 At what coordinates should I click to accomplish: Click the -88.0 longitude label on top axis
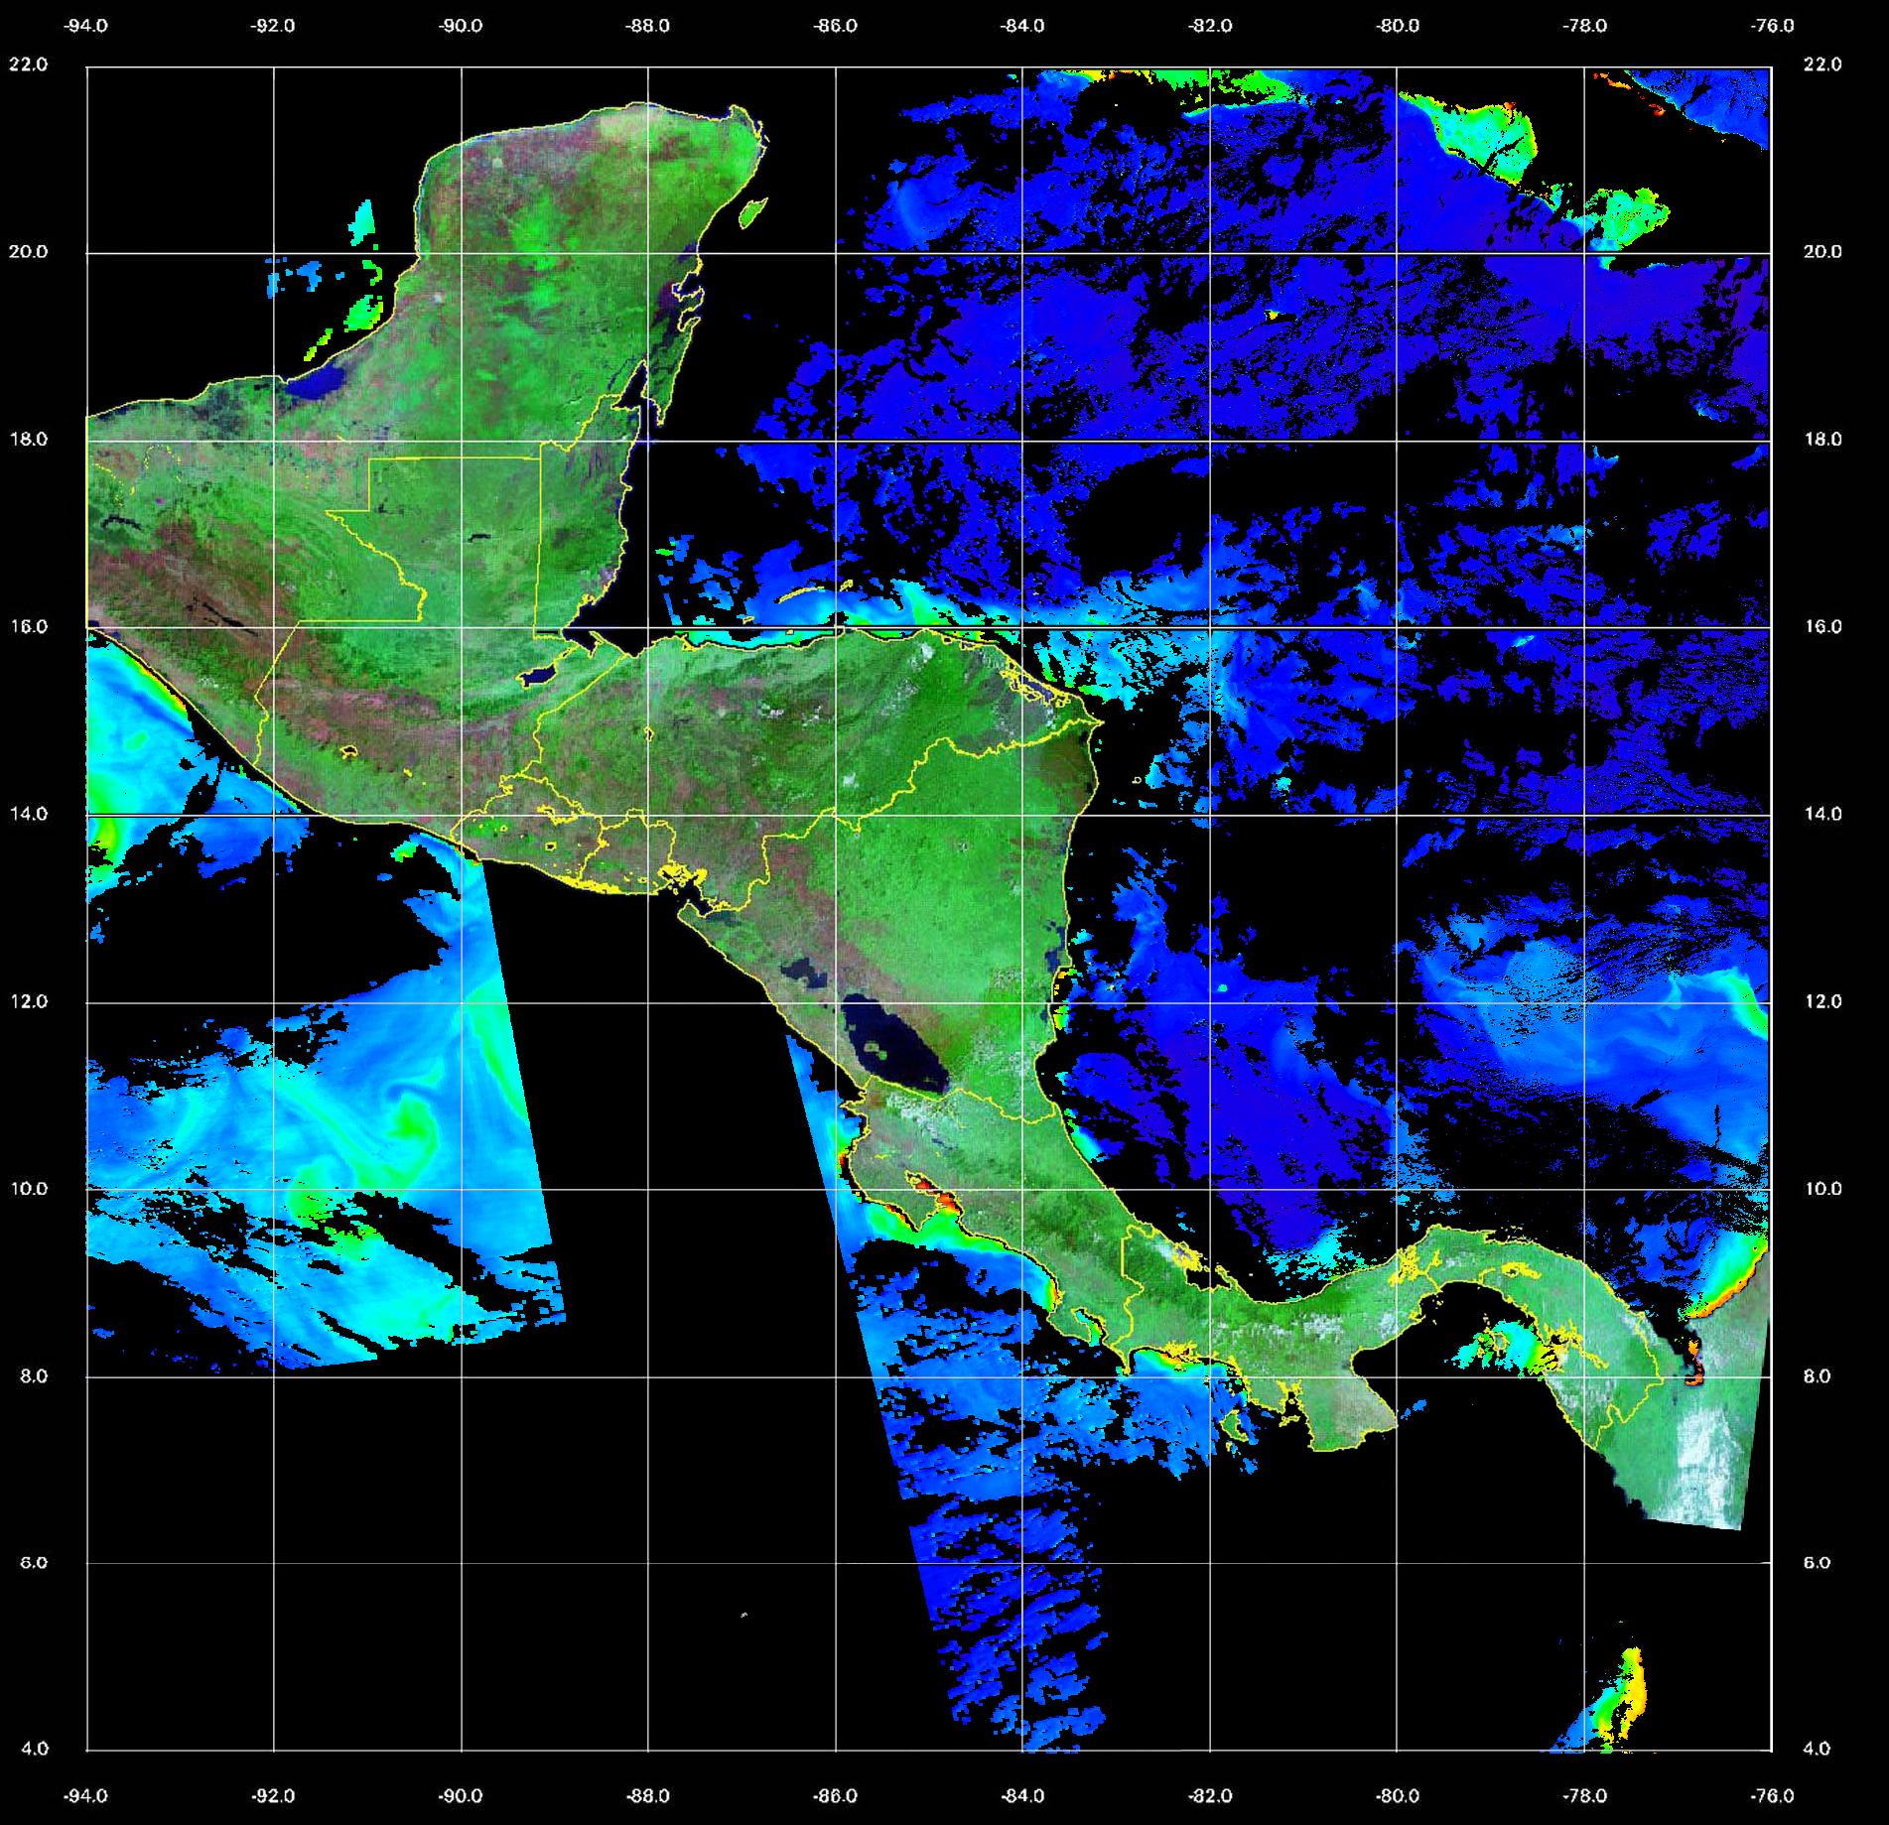(647, 26)
